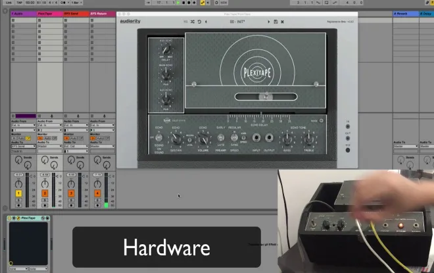Open track 1 Audio From dropdown

tap(24, 126)
